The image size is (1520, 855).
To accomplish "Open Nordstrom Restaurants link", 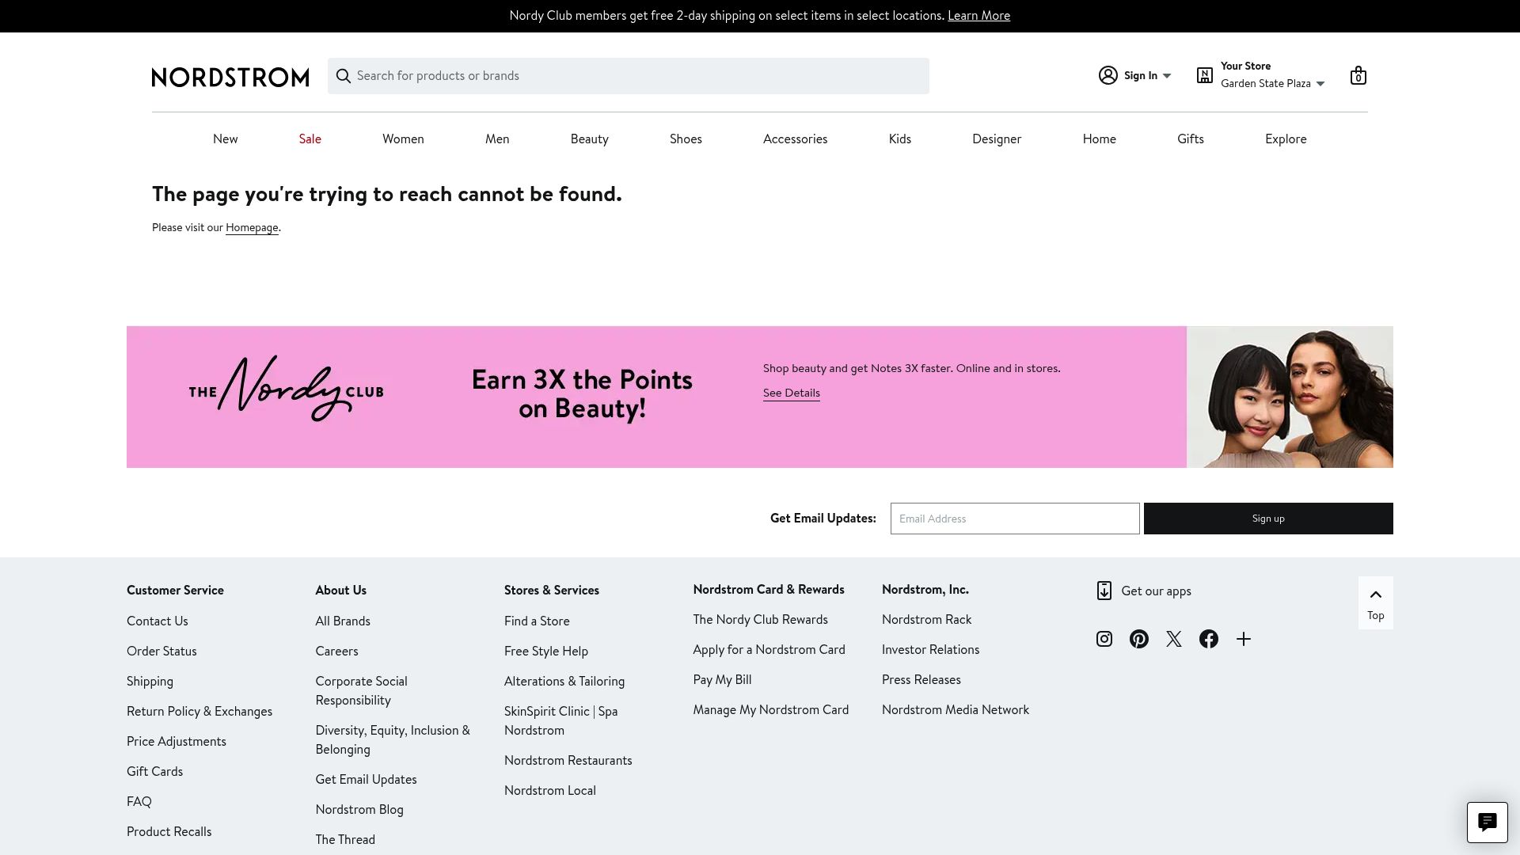I will (568, 761).
